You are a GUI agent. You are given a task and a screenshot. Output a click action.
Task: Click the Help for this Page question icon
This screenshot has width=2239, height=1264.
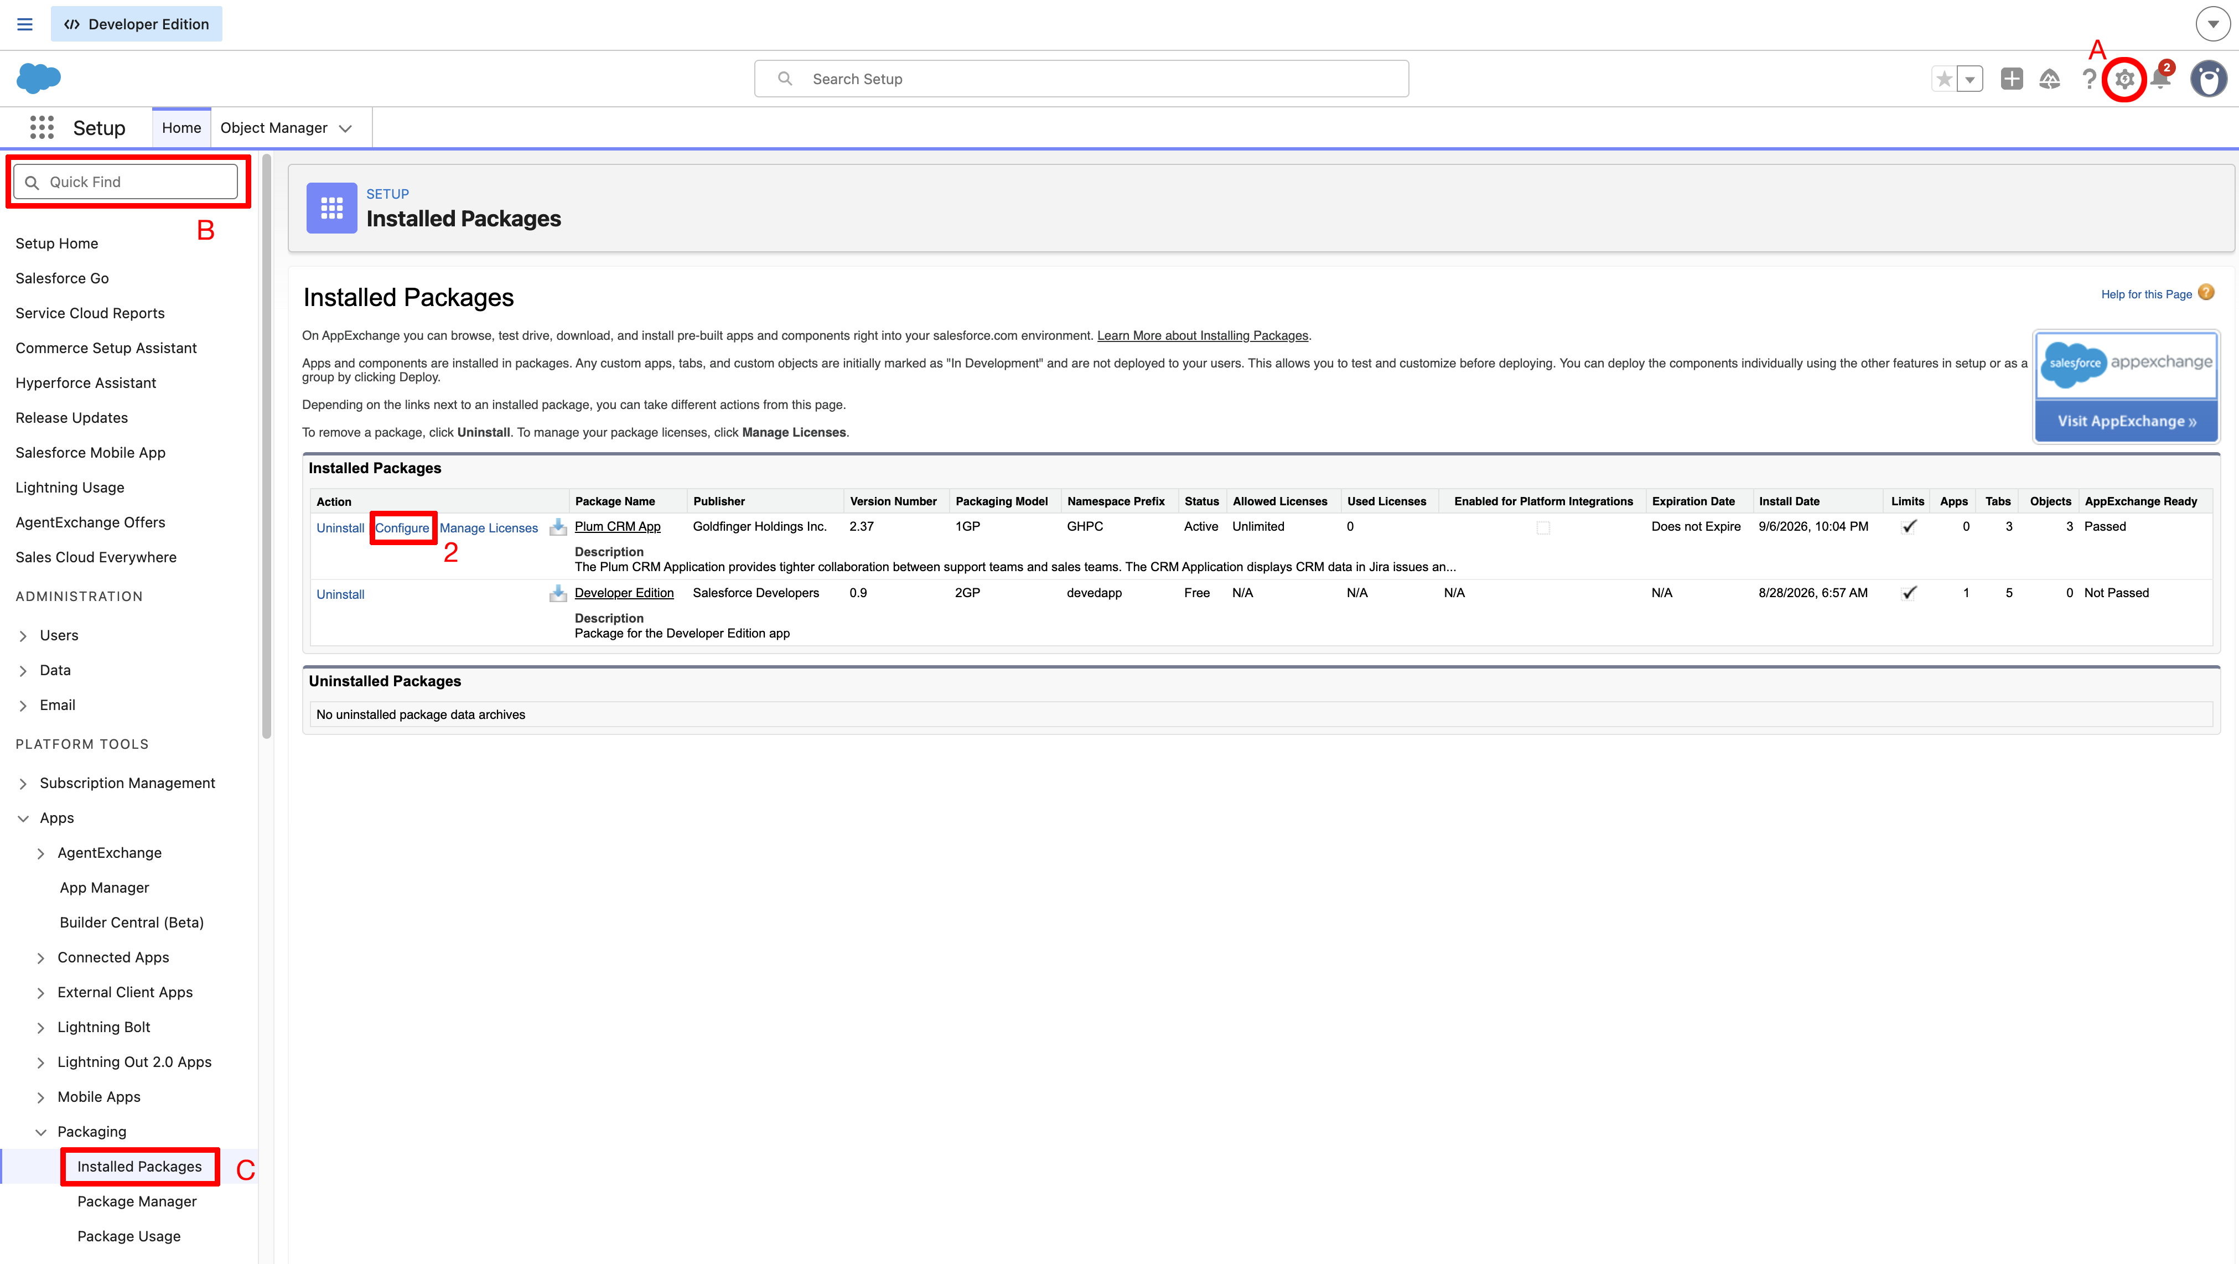click(2206, 293)
